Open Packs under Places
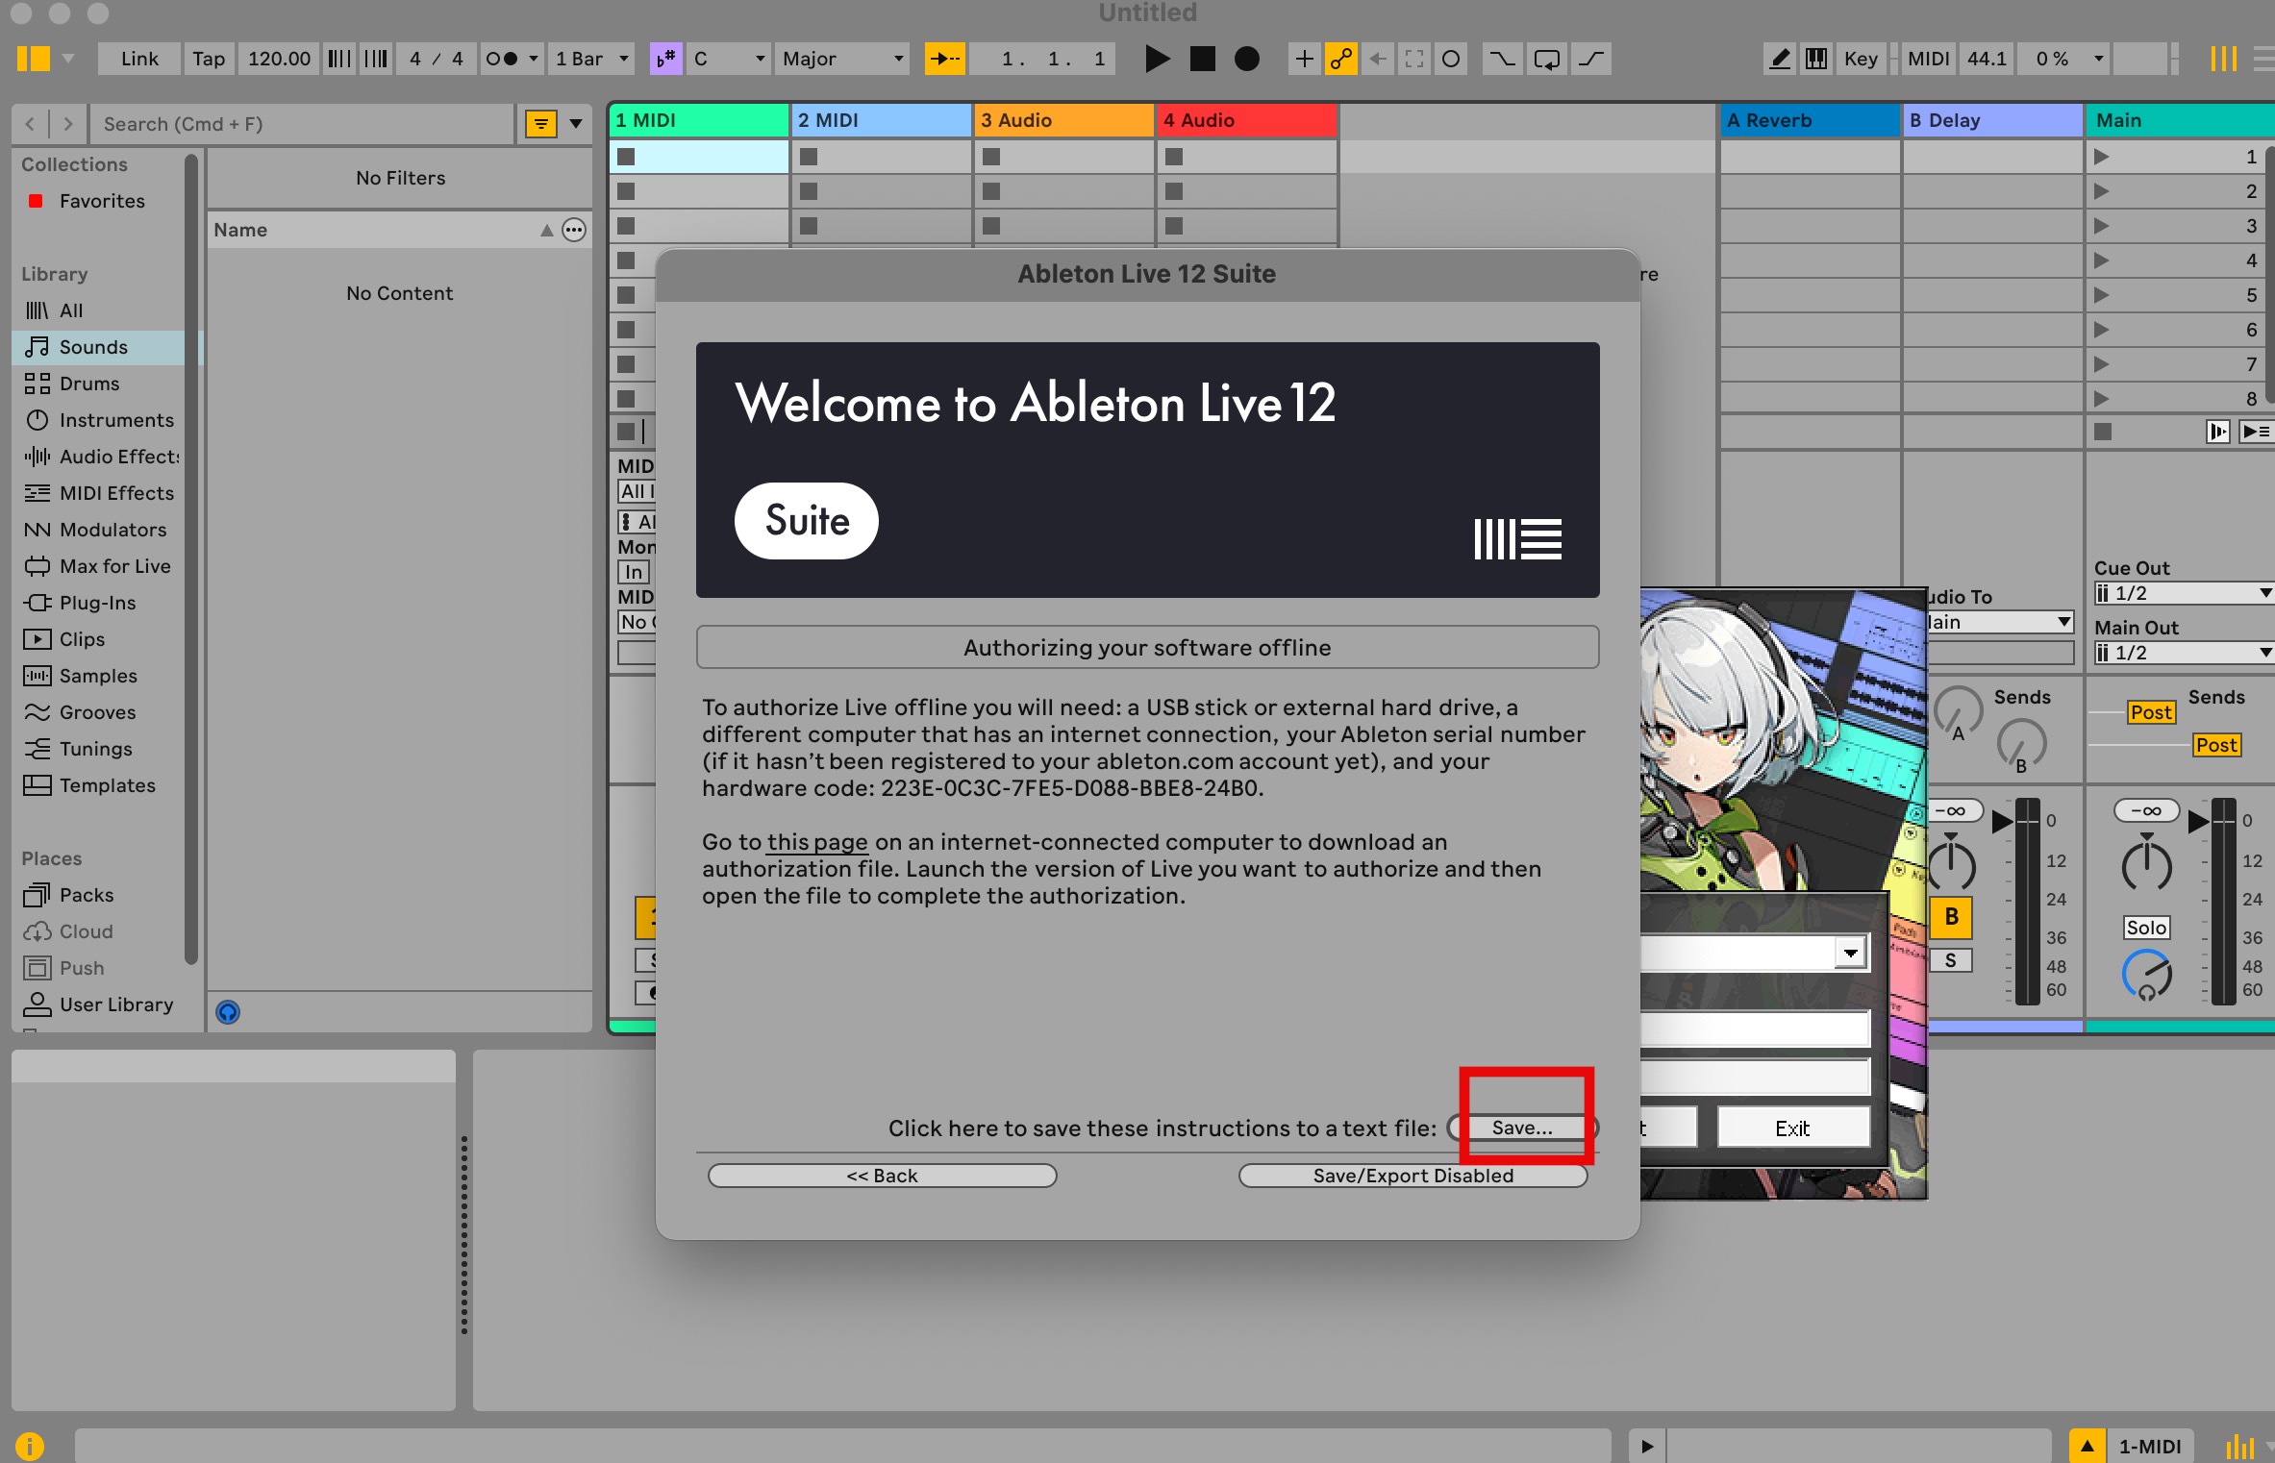 pos(87,895)
